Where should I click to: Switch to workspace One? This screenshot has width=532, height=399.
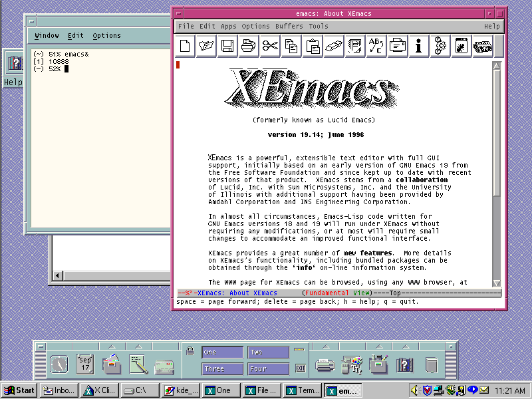click(x=223, y=352)
